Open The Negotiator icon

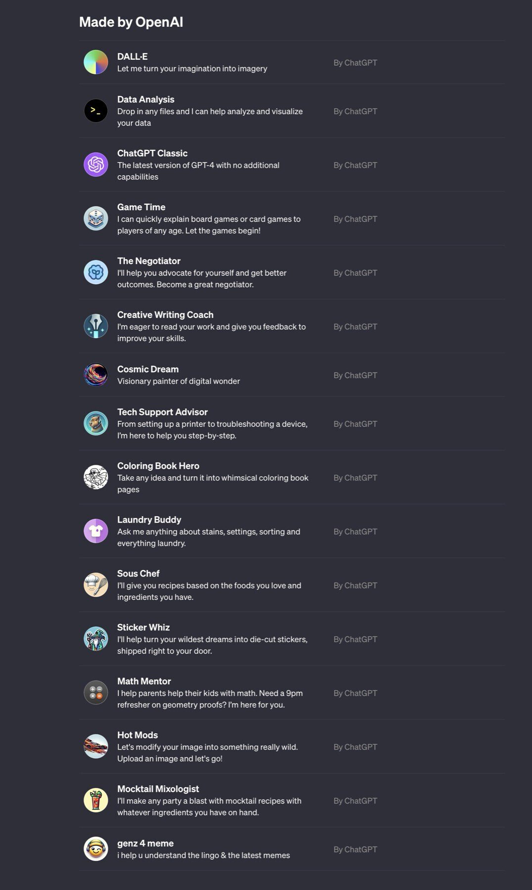point(96,272)
